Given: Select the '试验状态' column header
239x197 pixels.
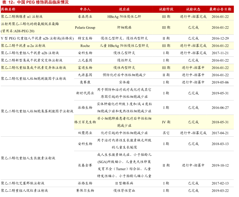Looking at the screenshot, I should pos(193,9).
